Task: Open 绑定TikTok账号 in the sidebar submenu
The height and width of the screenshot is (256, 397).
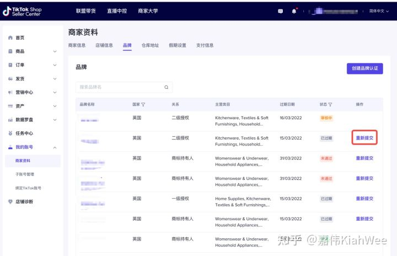Action: click(28, 188)
